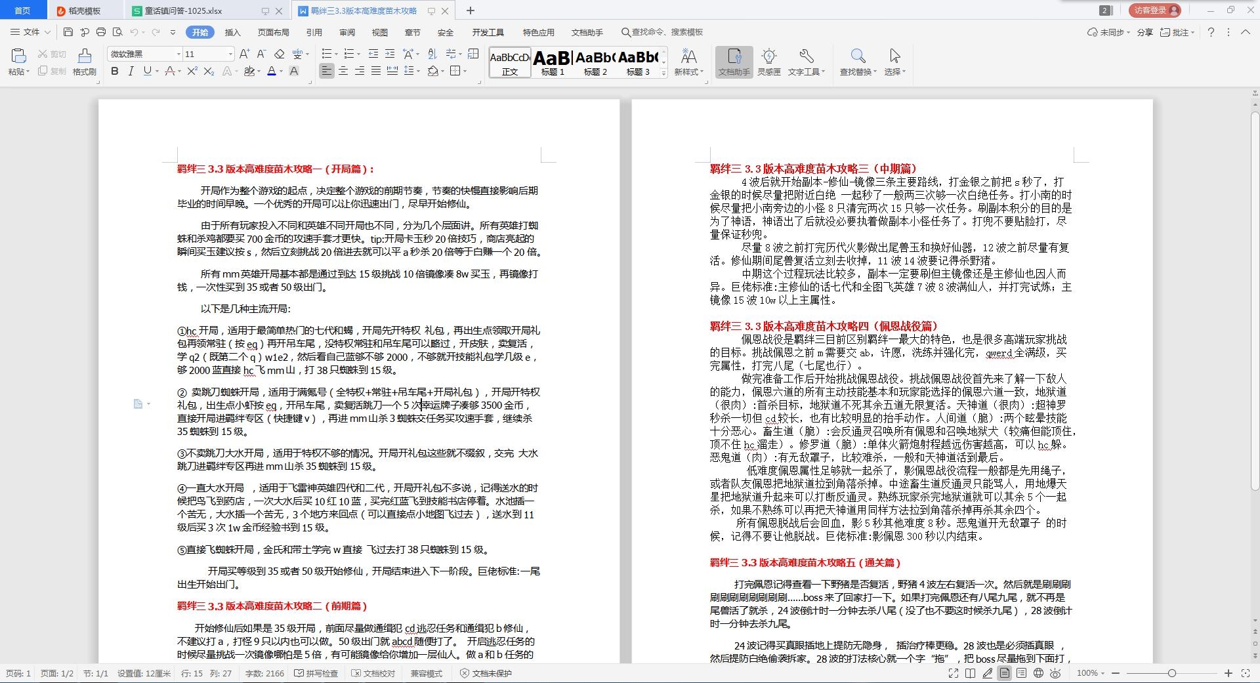This screenshot has width=1260, height=683.
Task: Open Find and Replace (查找替换) magnifier
Action: click(858, 62)
